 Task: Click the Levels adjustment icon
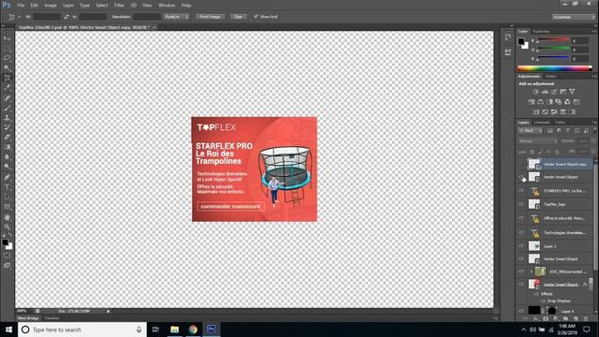pos(545,92)
